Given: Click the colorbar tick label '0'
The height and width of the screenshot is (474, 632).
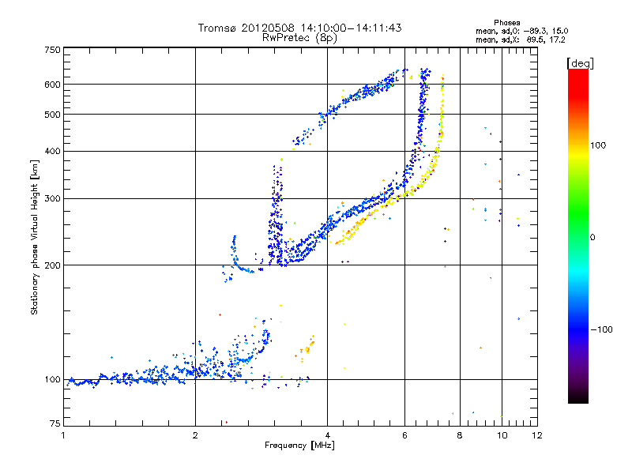Looking at the screenshot, I should point(592,238).
